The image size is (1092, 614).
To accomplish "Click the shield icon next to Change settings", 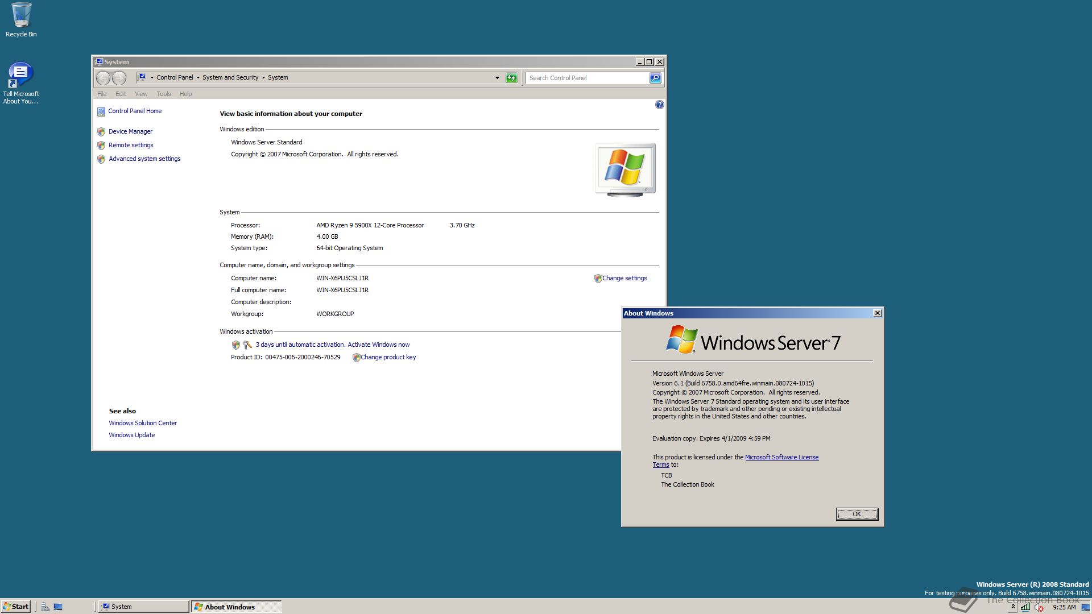I will coord(598,279).
